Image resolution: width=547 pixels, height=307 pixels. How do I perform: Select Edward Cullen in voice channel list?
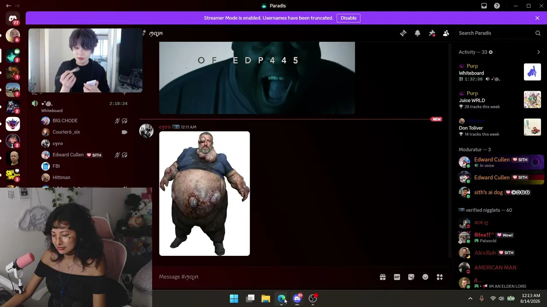click(84, 155)
